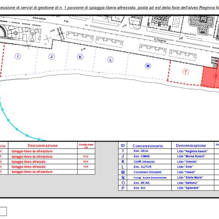The width and height of the screenshot is (219, 219).
Task: Click 'Spiaggia libera da attrezzature' in 37,0 row
Action: (x=32, y=157)
